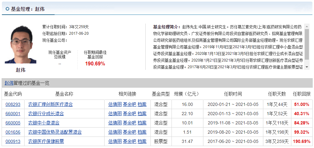The image size is (314, 148).
Task: Click the 任职时间 column header
Action: coord(233,94)
